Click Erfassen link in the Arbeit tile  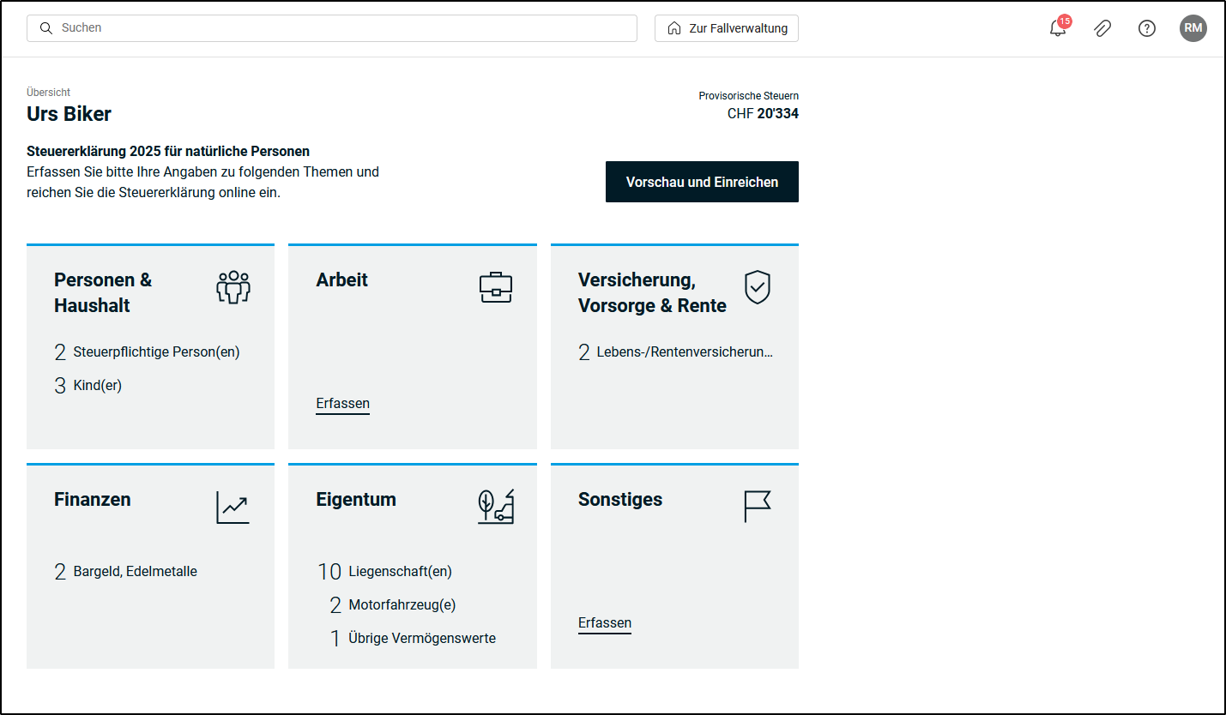342,404
